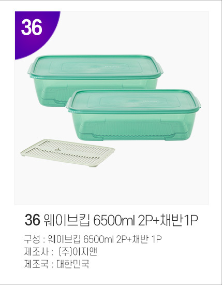The width and height of the screenshot is (223, 285).
Task: Click the 제조국 대한민국 origin line
Action: 56,264
